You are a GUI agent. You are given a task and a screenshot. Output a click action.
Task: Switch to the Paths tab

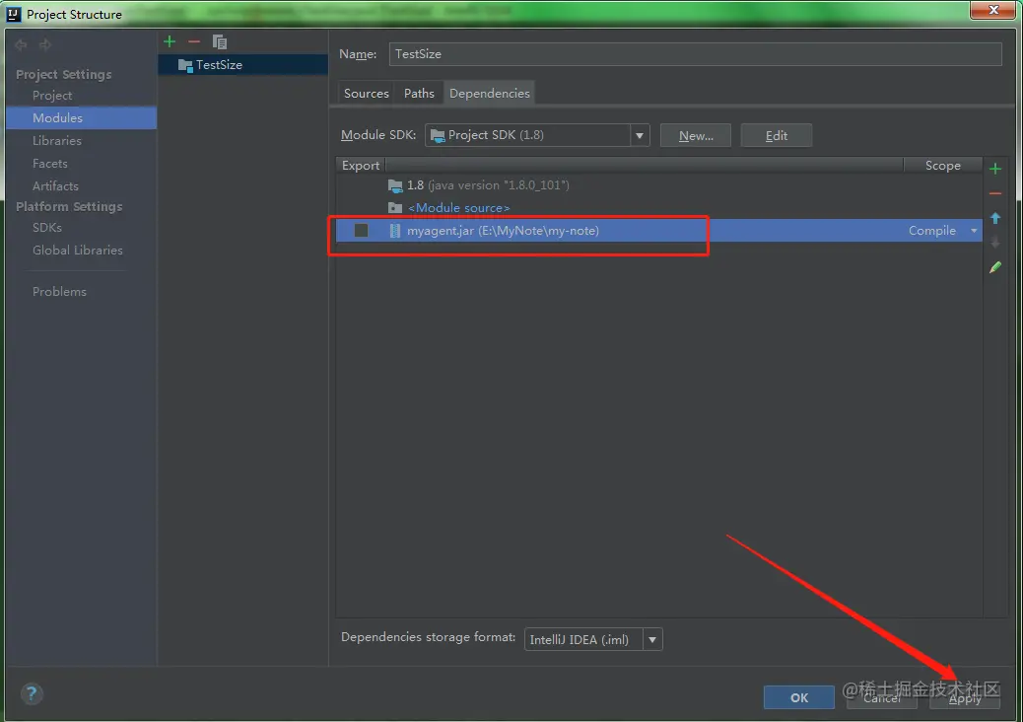tap(419, 94)
